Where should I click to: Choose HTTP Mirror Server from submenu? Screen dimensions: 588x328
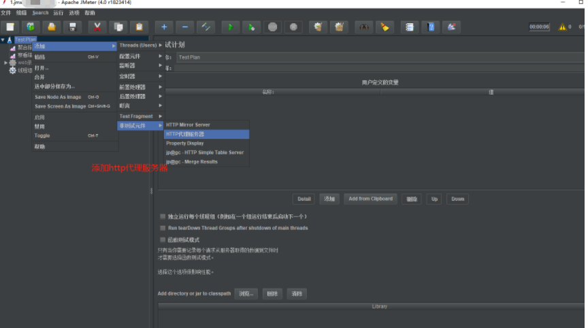coord(207,125)
